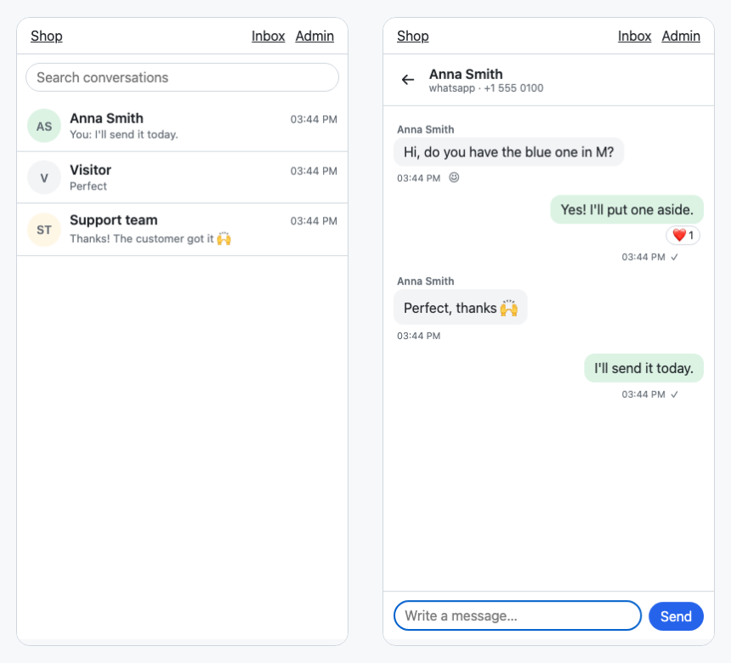Click the 03:44 PM timestamp on Support team row
The height and width of the screenshot is (663, 731).
coord(314,221)
